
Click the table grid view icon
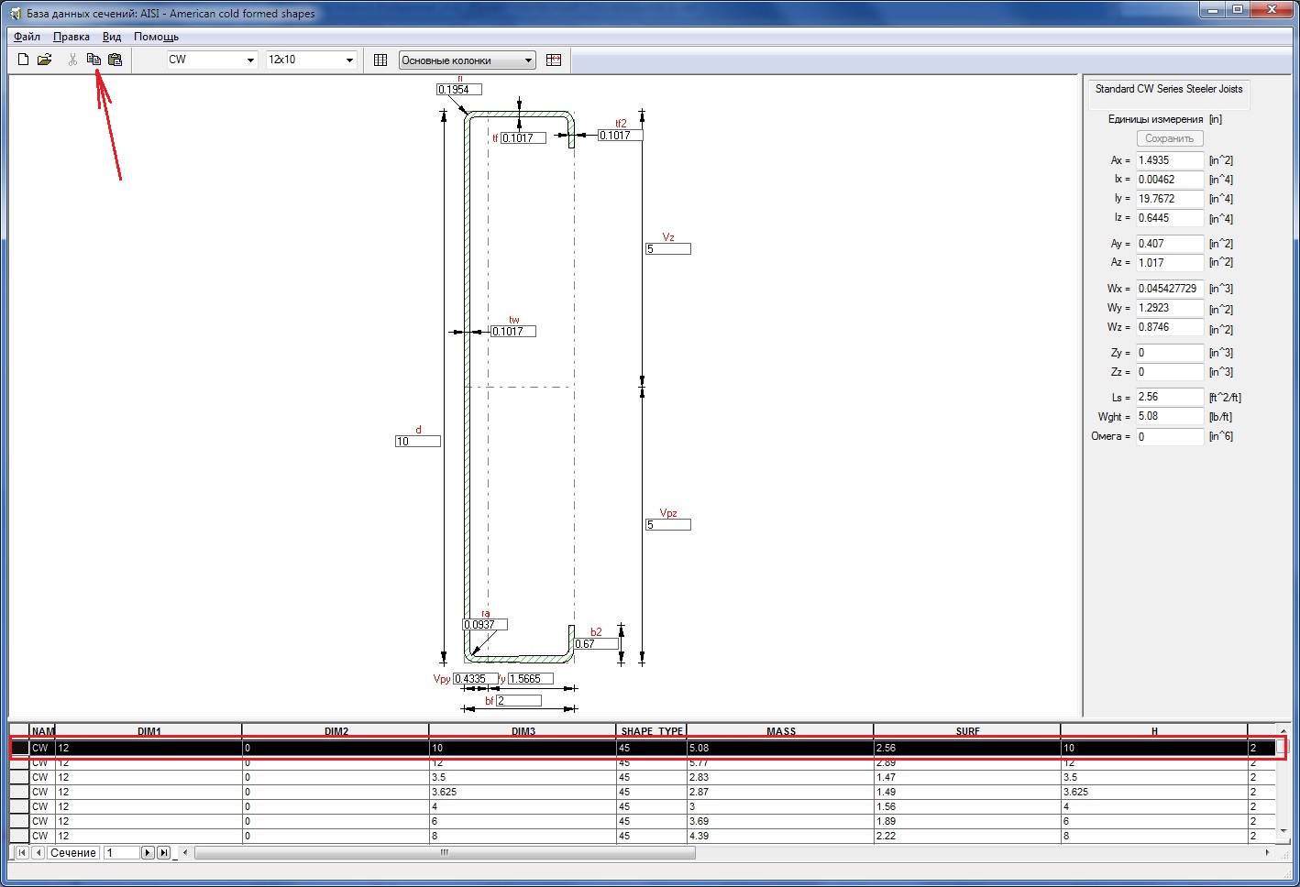pyautogui.click(x=380, y=60)
